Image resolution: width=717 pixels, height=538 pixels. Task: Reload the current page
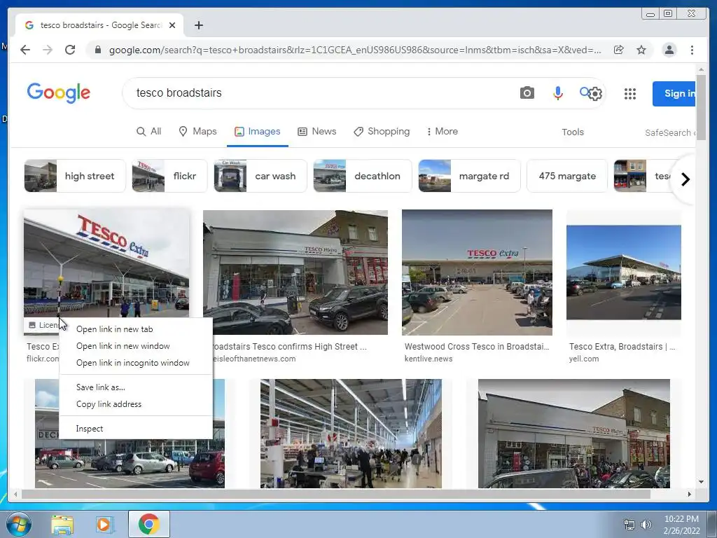pyautogui.click(x=70, y=50)
